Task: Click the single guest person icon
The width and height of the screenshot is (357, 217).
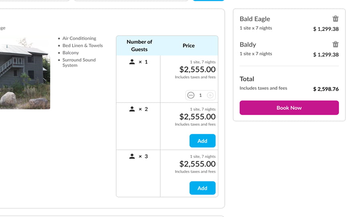Action: [x=132, y=62]
